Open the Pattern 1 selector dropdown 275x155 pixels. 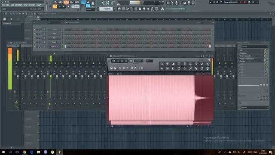click(x=106, y=9)
